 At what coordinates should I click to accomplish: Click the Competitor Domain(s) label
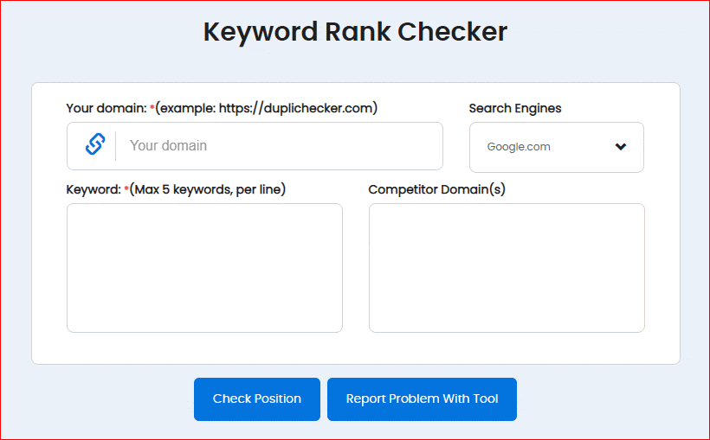pyautogui.click(x=437, y=189)
